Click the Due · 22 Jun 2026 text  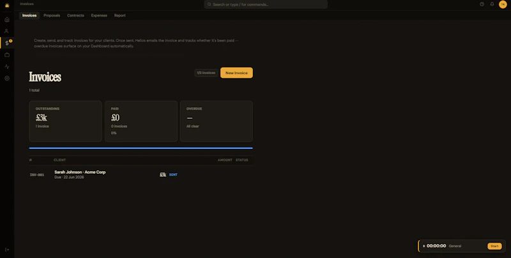69,177
